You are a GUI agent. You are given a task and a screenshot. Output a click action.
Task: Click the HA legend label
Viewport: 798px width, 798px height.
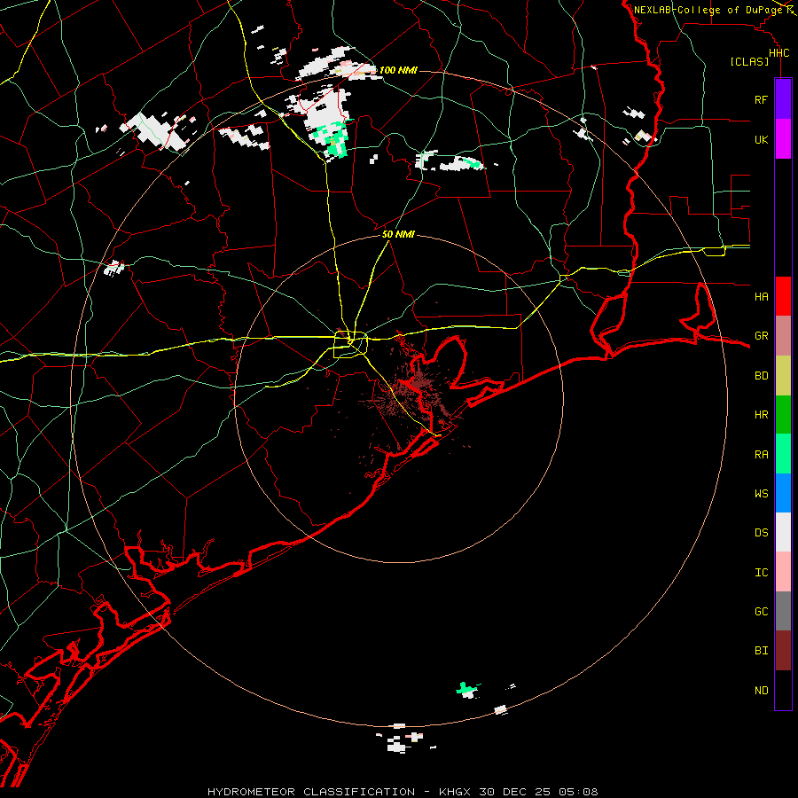pos(761,297)
